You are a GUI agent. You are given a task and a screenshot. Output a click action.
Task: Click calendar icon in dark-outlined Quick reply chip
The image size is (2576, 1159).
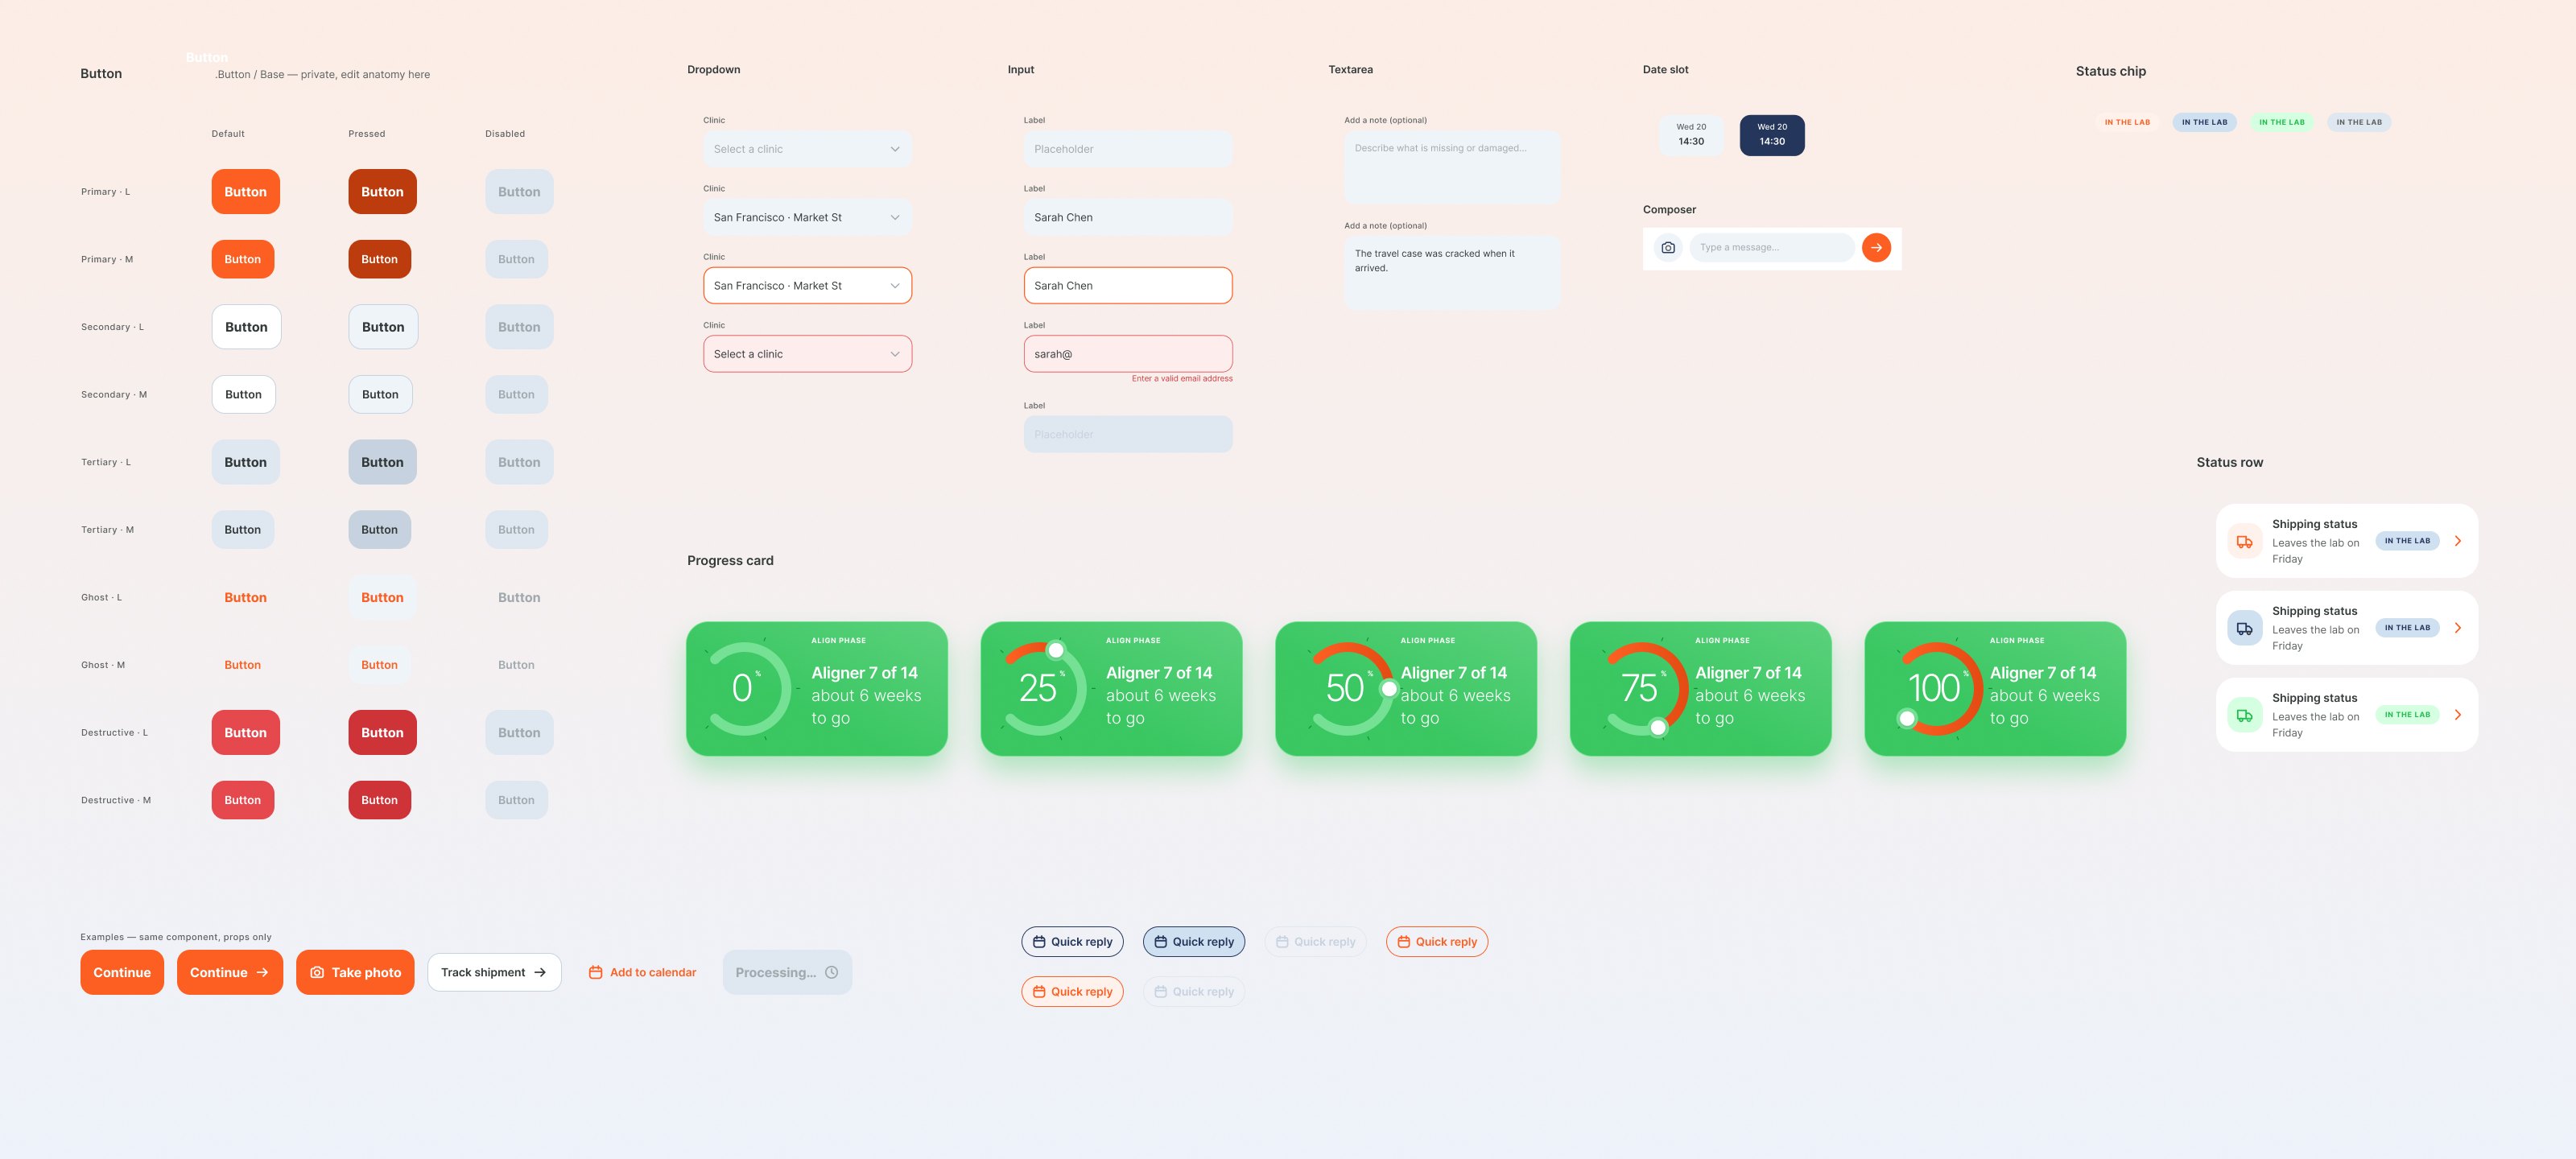[1039, 942]
